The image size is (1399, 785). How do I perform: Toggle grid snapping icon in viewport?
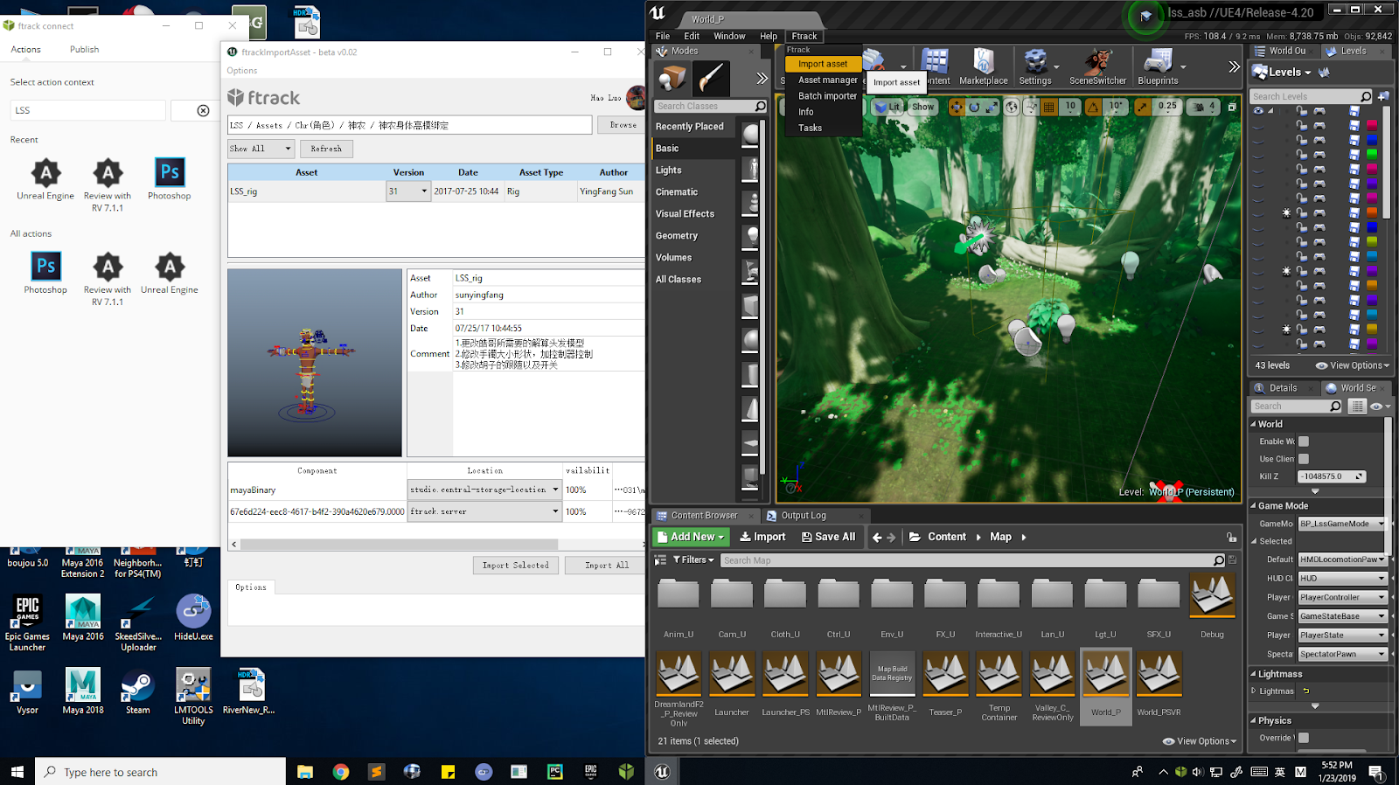click(1050, 107)
